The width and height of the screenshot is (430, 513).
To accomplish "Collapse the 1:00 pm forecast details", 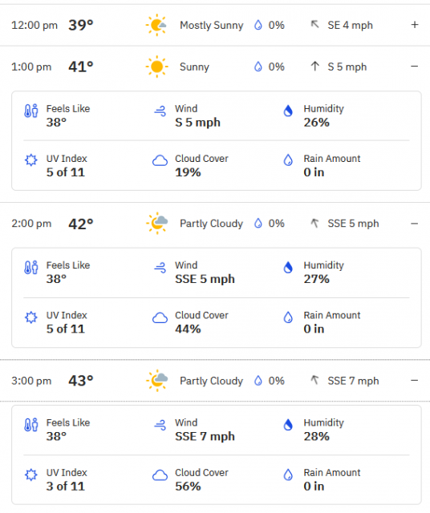I will click(415, 67).
